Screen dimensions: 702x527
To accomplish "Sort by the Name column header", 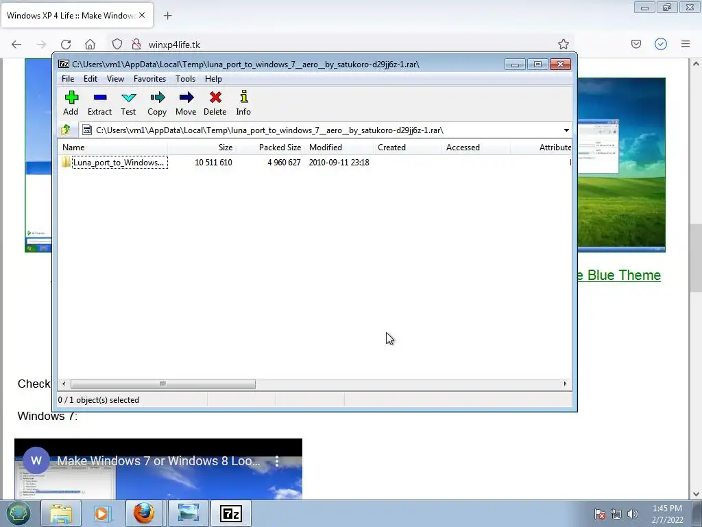I will tap(113, 148).
